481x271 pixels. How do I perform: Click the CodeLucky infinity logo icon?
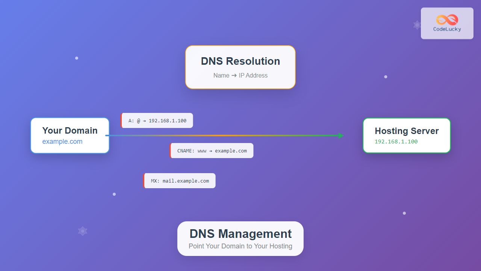point(447,20)
